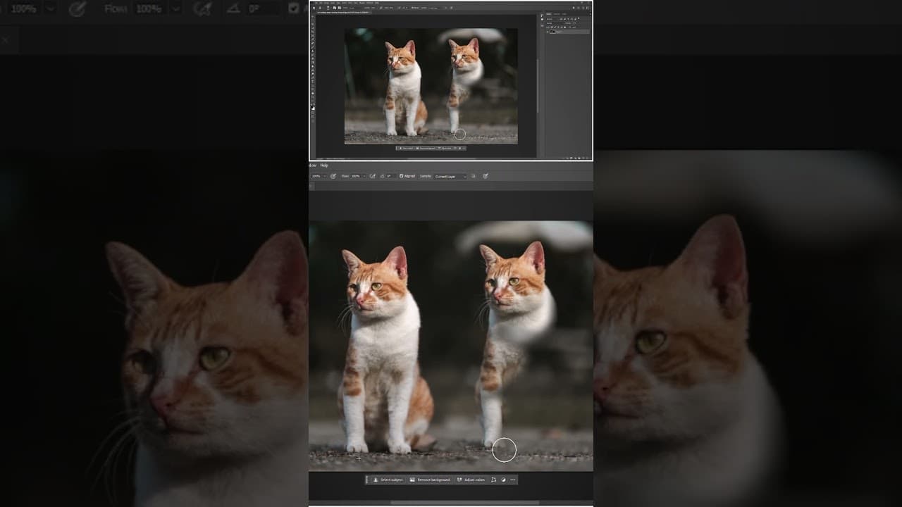
Task: Click the foreground color swatch in the small overview
Action: pos(313,107)
